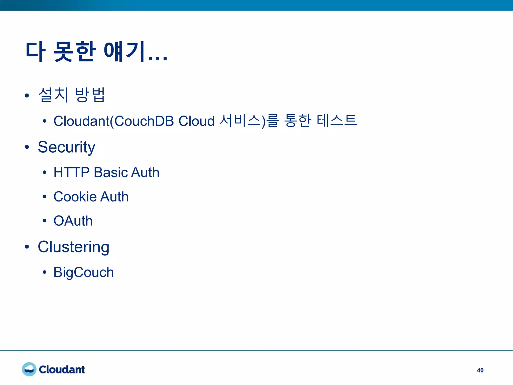Select the 'OAuth' sub-bullet text
The image size is (513, 385).
[x=73, y=221]
